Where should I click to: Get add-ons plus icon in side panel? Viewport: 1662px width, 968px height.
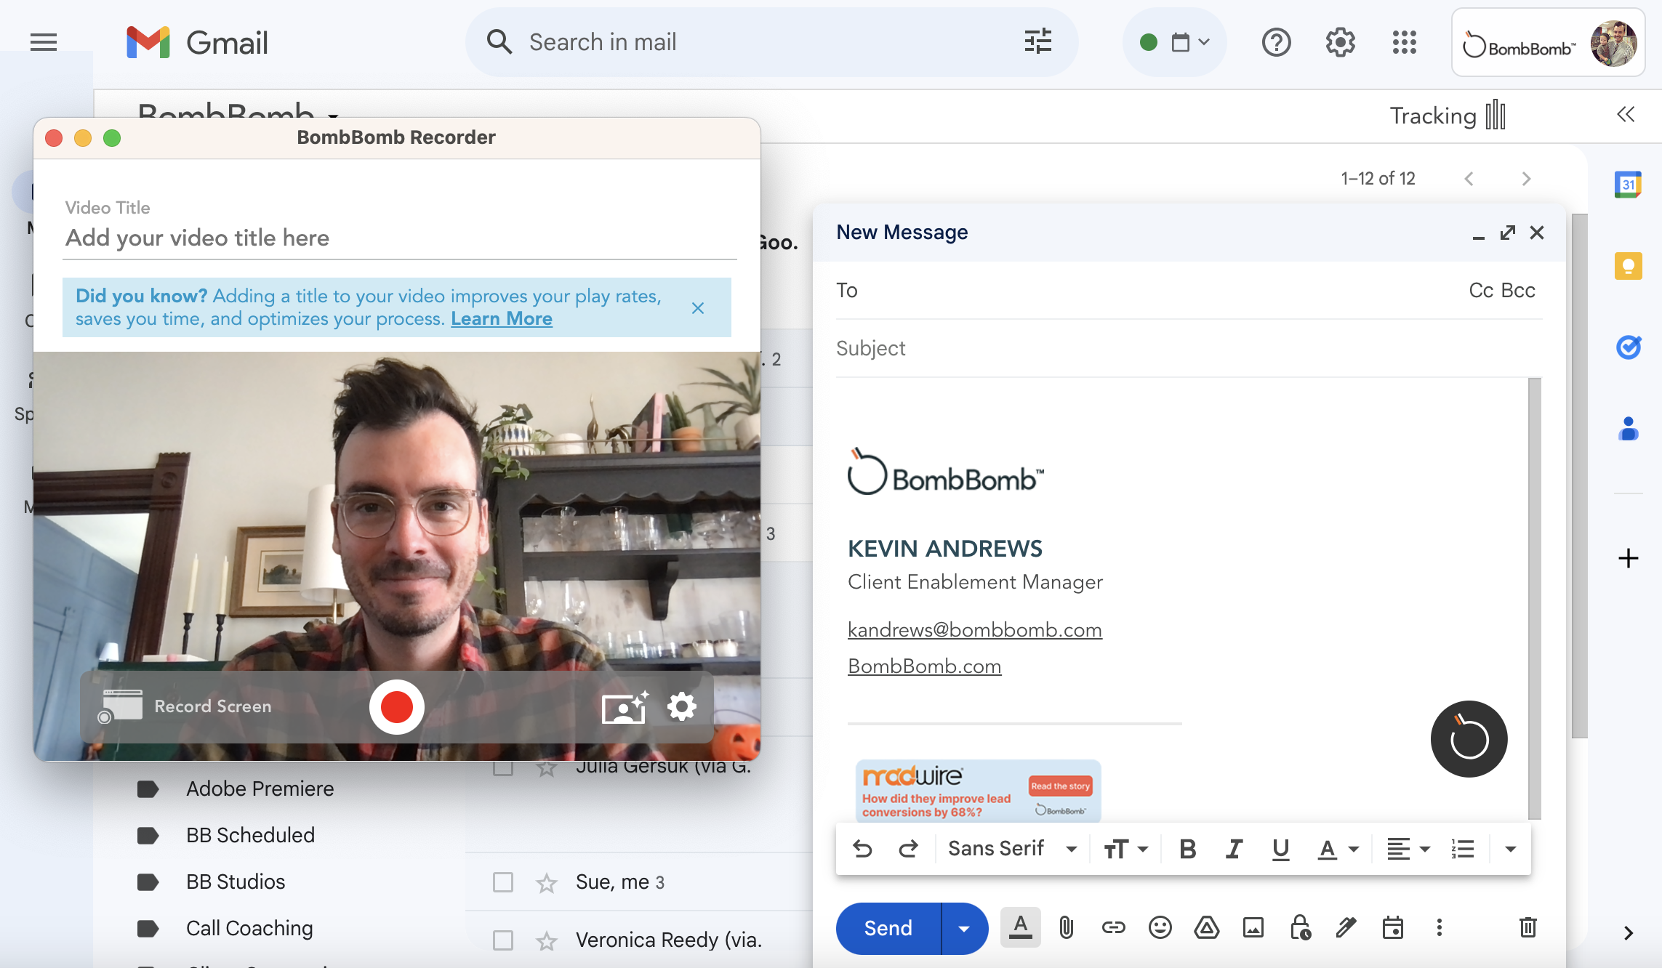(x=1628, y=558)
